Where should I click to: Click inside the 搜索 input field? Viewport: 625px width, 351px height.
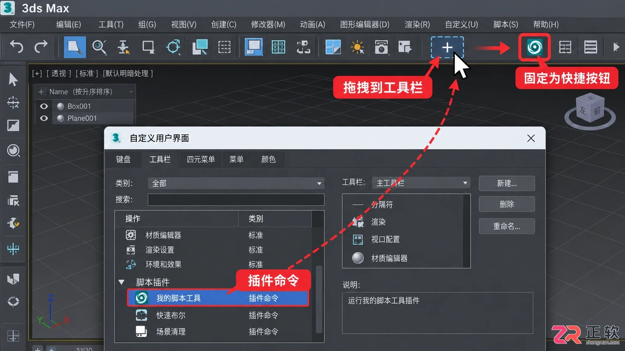click(236, 199)
